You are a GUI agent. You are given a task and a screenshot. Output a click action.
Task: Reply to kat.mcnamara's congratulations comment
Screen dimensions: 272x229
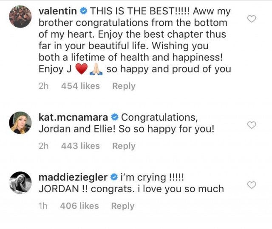123,146
